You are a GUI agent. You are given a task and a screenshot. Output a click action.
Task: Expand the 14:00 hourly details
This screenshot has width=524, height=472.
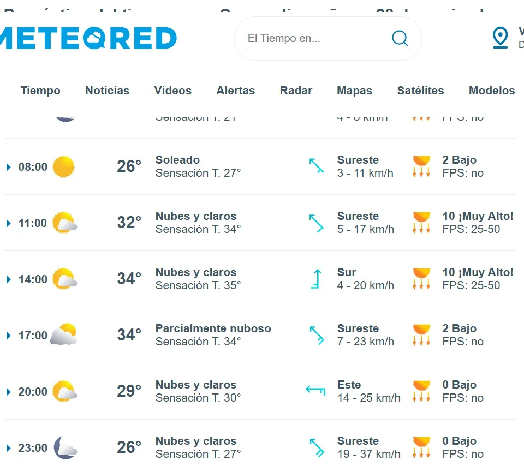pyautogui.click(x=9, y=279)
